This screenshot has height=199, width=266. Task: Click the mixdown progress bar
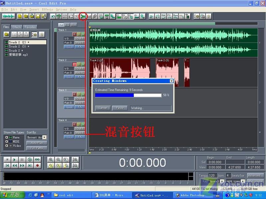(x=128, y=95)
